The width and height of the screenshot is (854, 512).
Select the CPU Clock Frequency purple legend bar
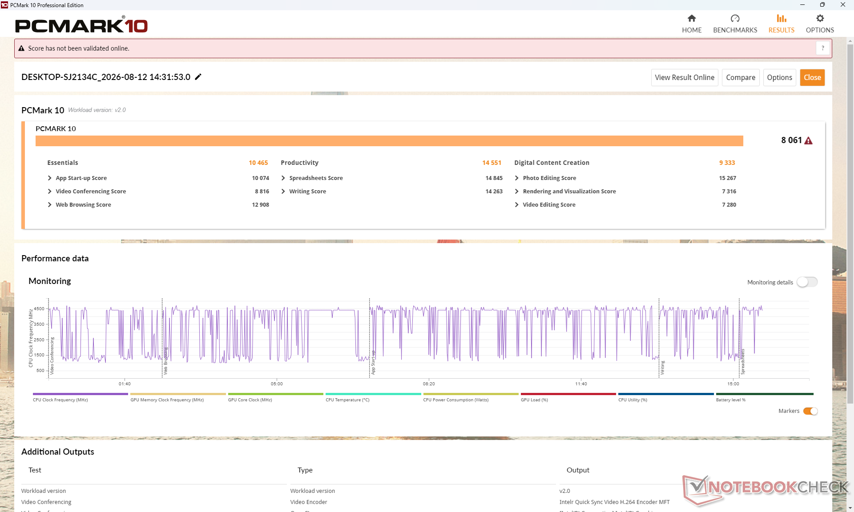(x=80, y=394)
